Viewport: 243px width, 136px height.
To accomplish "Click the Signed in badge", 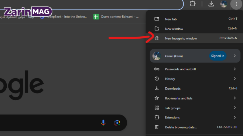I will (x=217, y=56).
